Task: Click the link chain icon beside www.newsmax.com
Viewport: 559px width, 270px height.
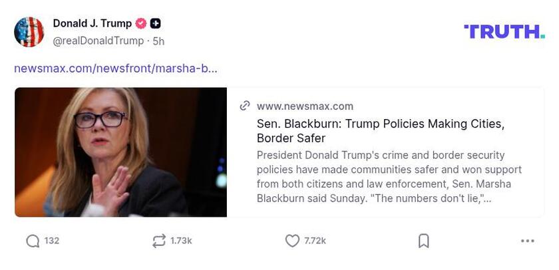Action: [245, 106]
